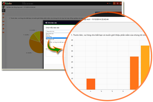The width and height of the screenshot is (153, 102).
Task: Open the project dropdown in header
Action: (x=28, y=4)
